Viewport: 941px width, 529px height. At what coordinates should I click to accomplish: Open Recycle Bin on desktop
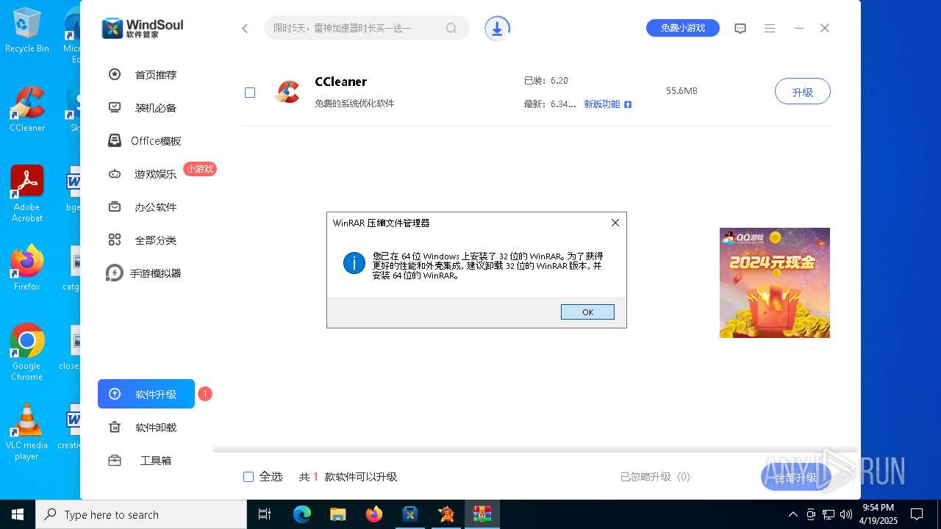pyautogui.click(x=27, y=31)
